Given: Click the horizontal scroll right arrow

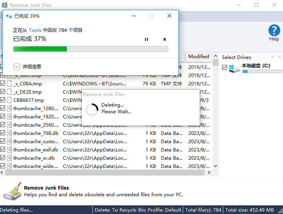Looking at the screenshot, I should pyautogui.click(x=209, y=172).
